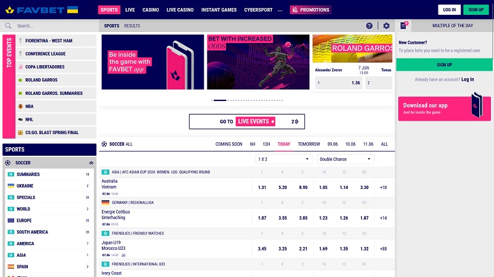The width and height of the screenshot is (494, 277).
Task: Click the Promotions gift icon
Action: 295,10
